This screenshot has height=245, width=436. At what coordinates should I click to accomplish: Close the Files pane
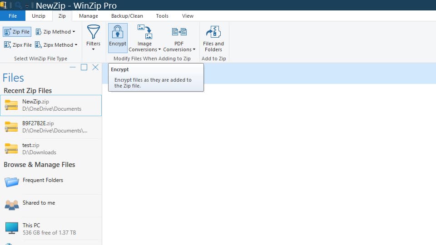tap(95, 67)
